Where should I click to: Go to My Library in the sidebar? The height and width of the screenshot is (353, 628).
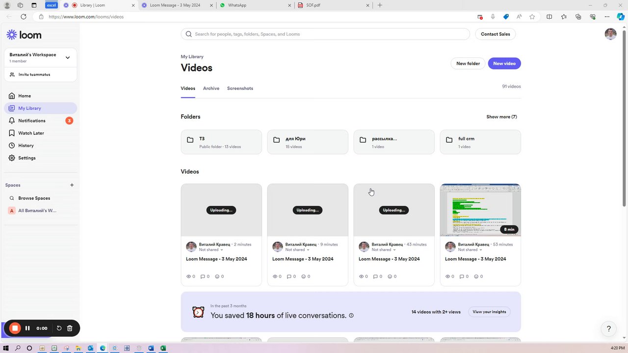pyautogui.click(x=41, y=108)
